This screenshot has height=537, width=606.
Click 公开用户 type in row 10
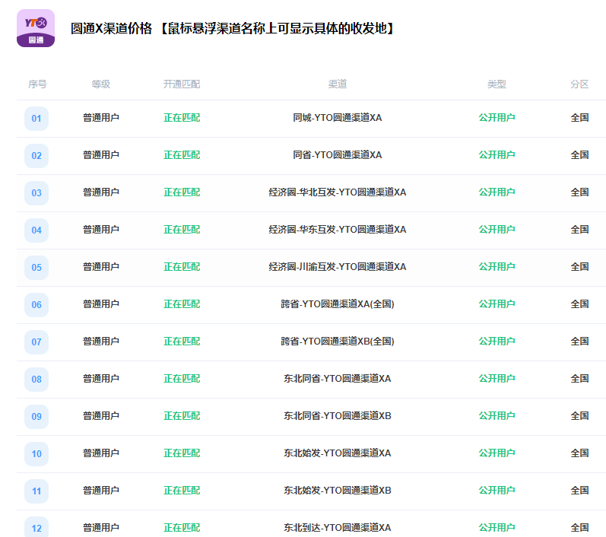tap(497, 453)
